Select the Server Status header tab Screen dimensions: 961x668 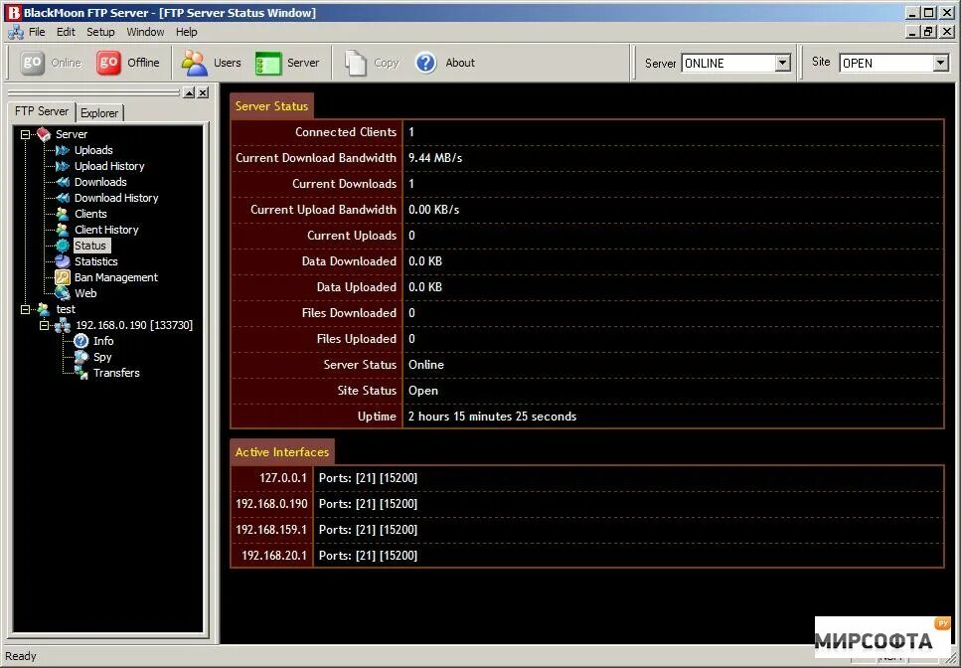point(271,106)
